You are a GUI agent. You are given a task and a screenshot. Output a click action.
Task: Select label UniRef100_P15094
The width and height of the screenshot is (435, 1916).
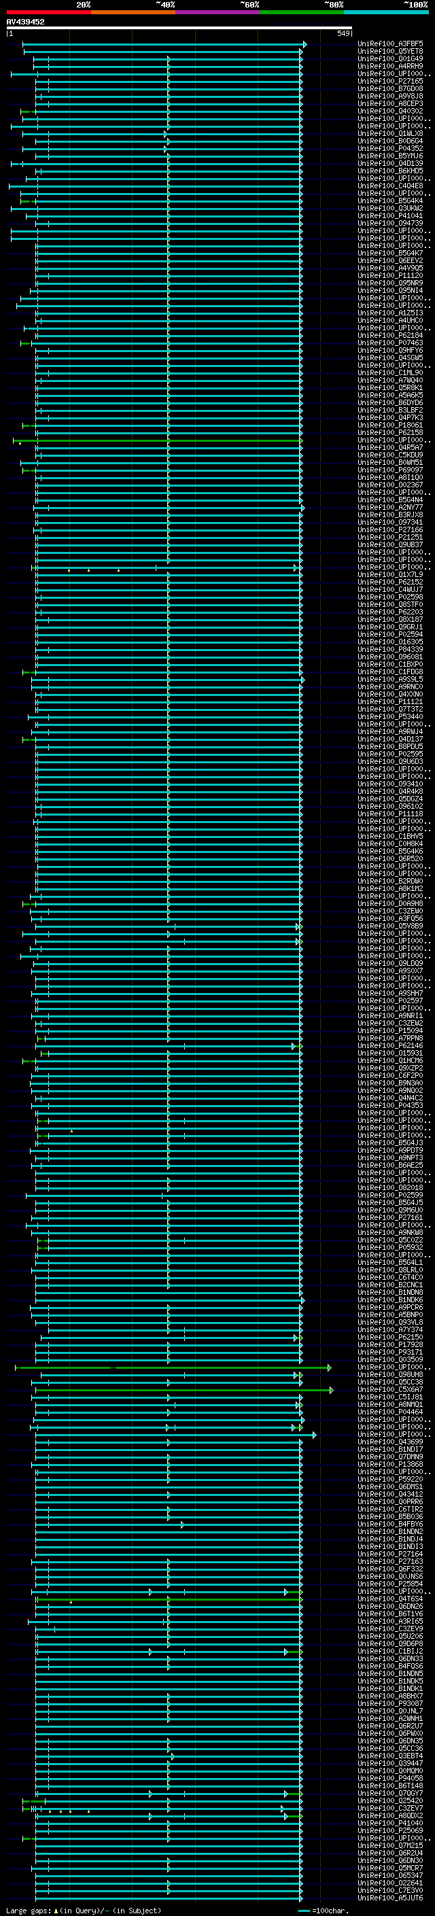(390, 1031)
